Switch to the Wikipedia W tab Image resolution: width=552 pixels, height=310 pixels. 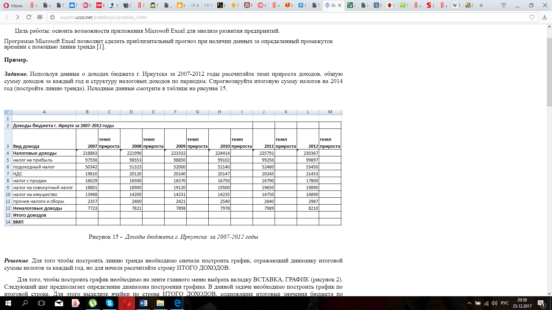(456, 5)
